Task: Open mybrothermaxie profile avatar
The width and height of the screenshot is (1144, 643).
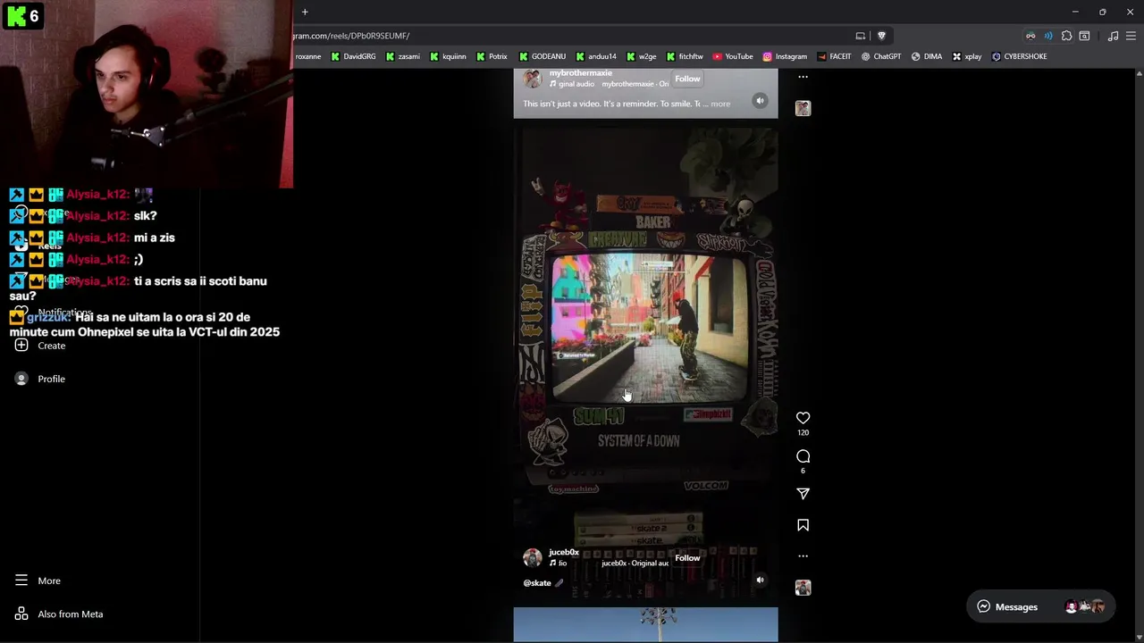Action: [532, 79]
